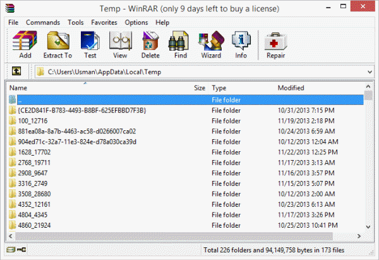Sort by the Modified column header
Screen dimensions: 379x260
[291, 88]
